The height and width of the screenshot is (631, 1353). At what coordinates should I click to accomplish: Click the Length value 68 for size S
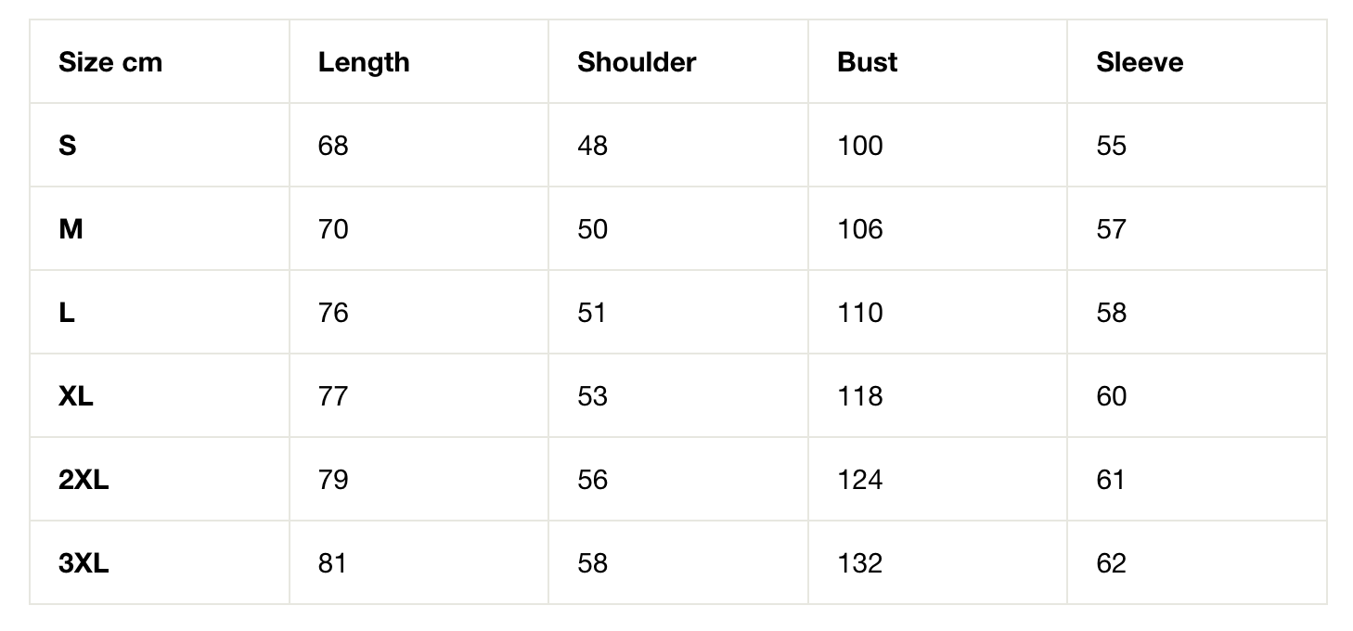333,146
